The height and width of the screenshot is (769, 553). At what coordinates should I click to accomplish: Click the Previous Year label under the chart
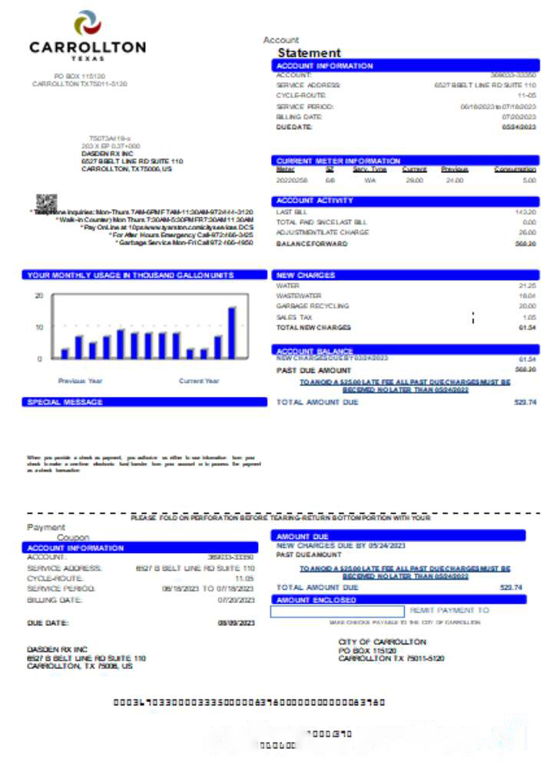pos(80,381)
